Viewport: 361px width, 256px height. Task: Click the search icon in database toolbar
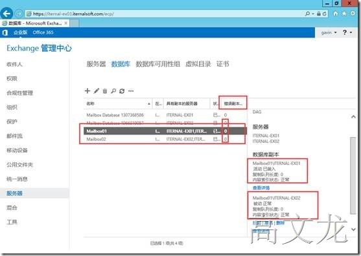[x=113, y=91]
